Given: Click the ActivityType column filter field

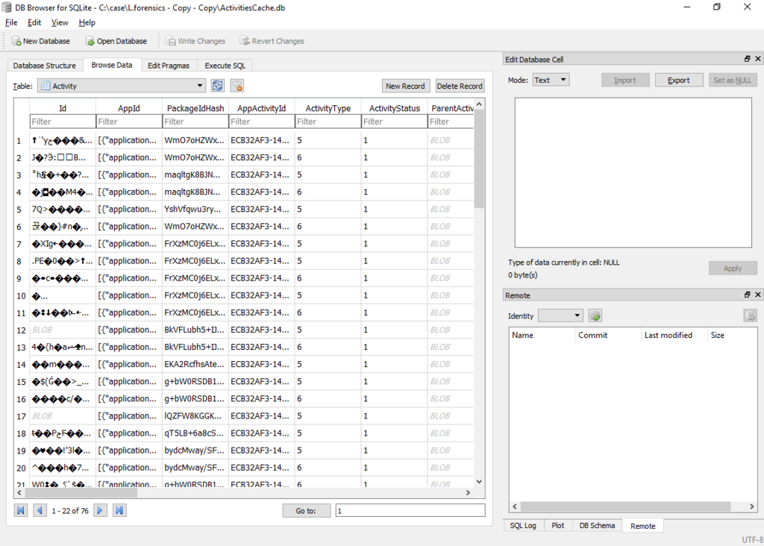Looking at the screenshot, I should (328, 122).
